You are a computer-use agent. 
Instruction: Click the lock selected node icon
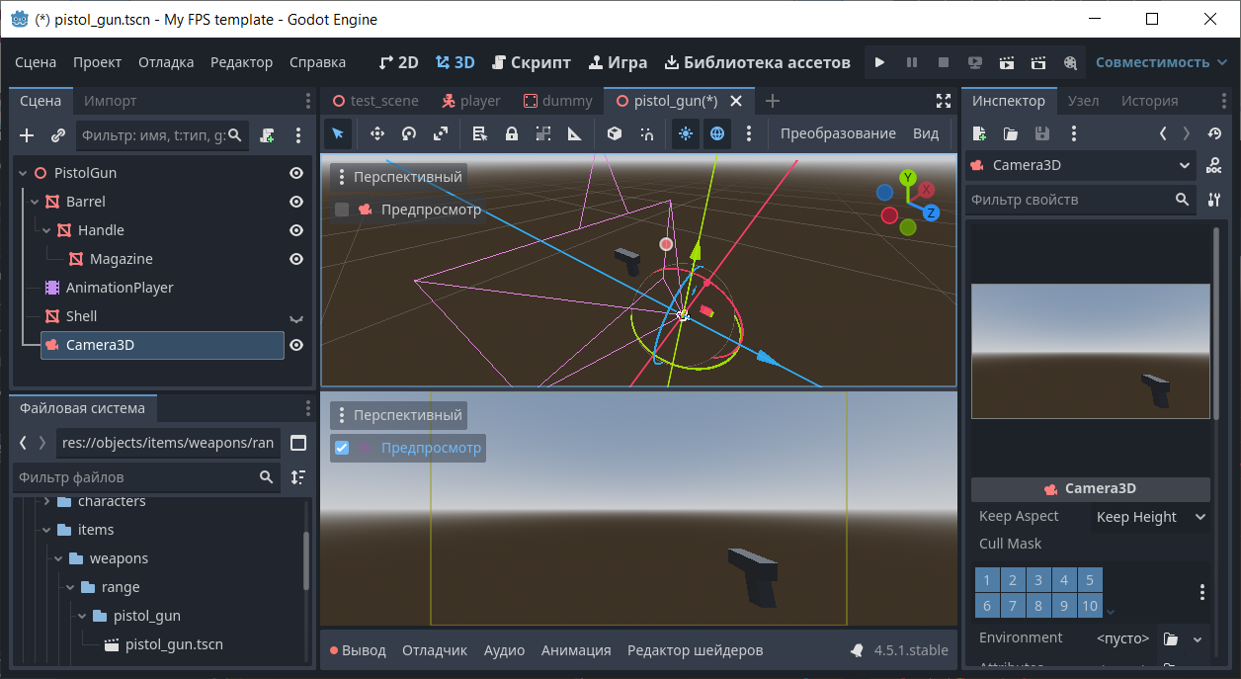point(511,133)
